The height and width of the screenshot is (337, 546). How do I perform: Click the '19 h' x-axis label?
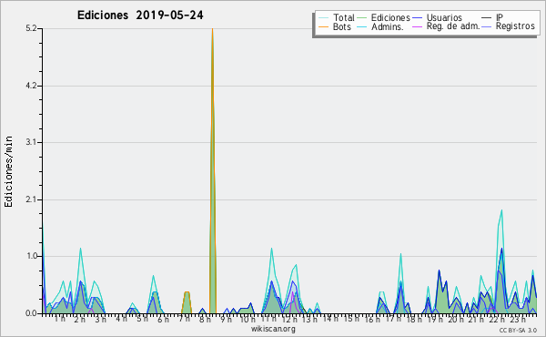(x=435, y=320)
